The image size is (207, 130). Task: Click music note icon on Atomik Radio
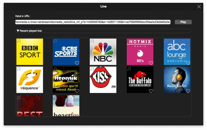(55, 69)
